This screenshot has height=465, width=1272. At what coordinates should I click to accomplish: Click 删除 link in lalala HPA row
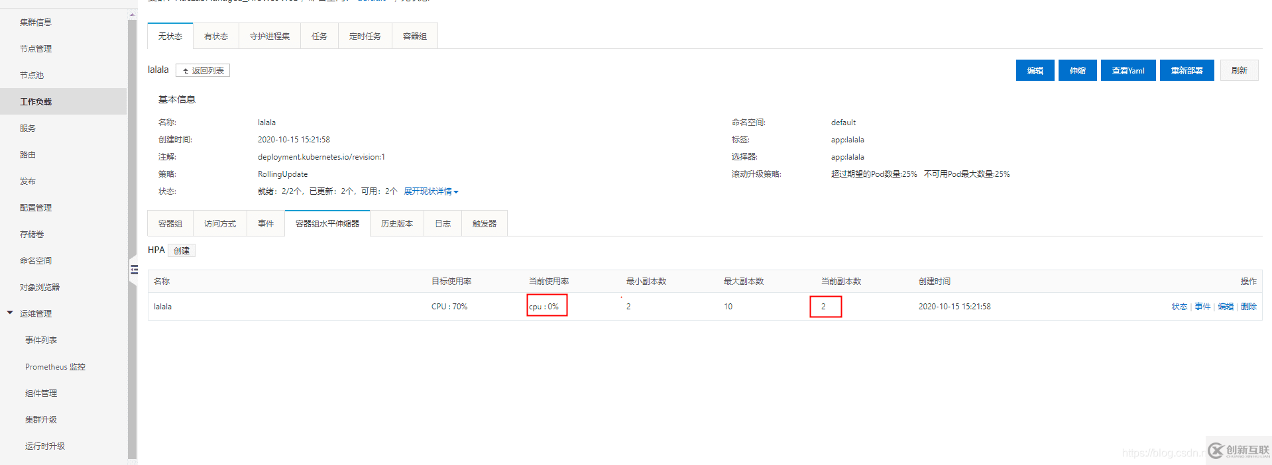1249,307
